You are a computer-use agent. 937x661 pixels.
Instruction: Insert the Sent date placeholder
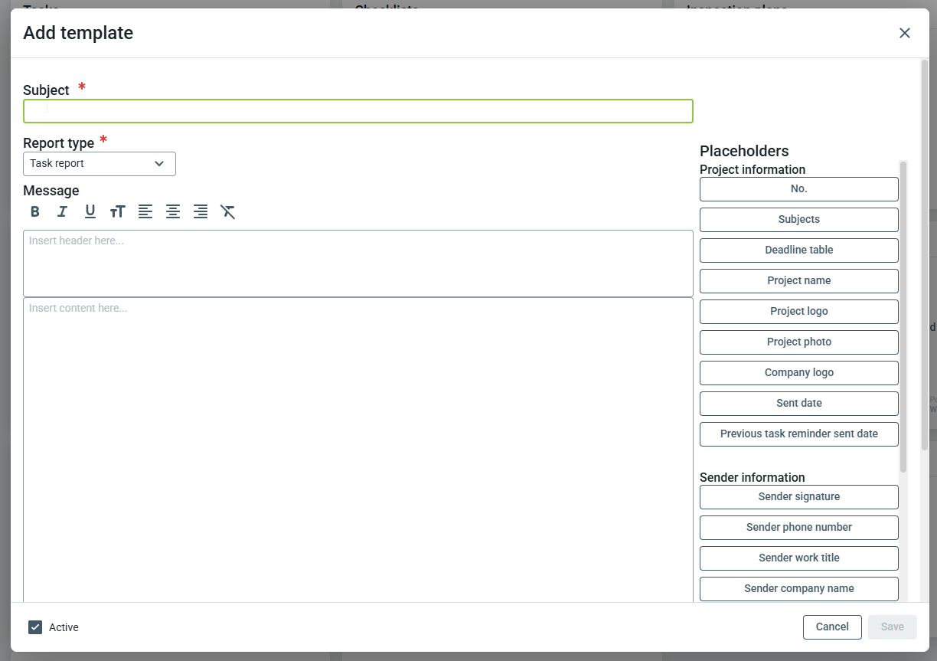pyautogui.click(x=798, y=404)
